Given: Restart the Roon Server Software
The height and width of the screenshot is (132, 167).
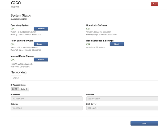Looking at the screenshot, I should pyautogui.click(x=39, y=44).
